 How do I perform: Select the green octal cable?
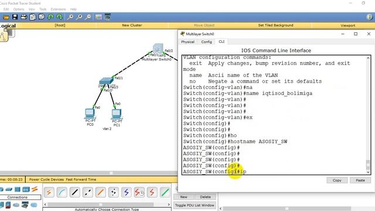point(165,192)
